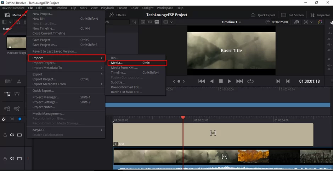This screenshot has width=333, height=171.
Task: Open dropdown next to bin list icon
Action: point(10,22)
